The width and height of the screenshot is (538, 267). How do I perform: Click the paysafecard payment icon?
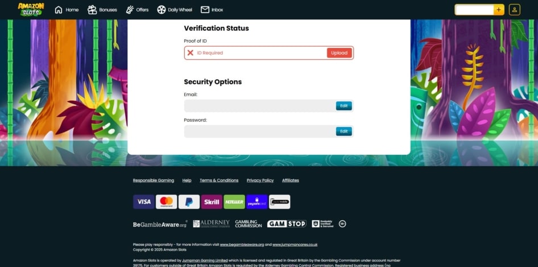click(x=257, y=202)
